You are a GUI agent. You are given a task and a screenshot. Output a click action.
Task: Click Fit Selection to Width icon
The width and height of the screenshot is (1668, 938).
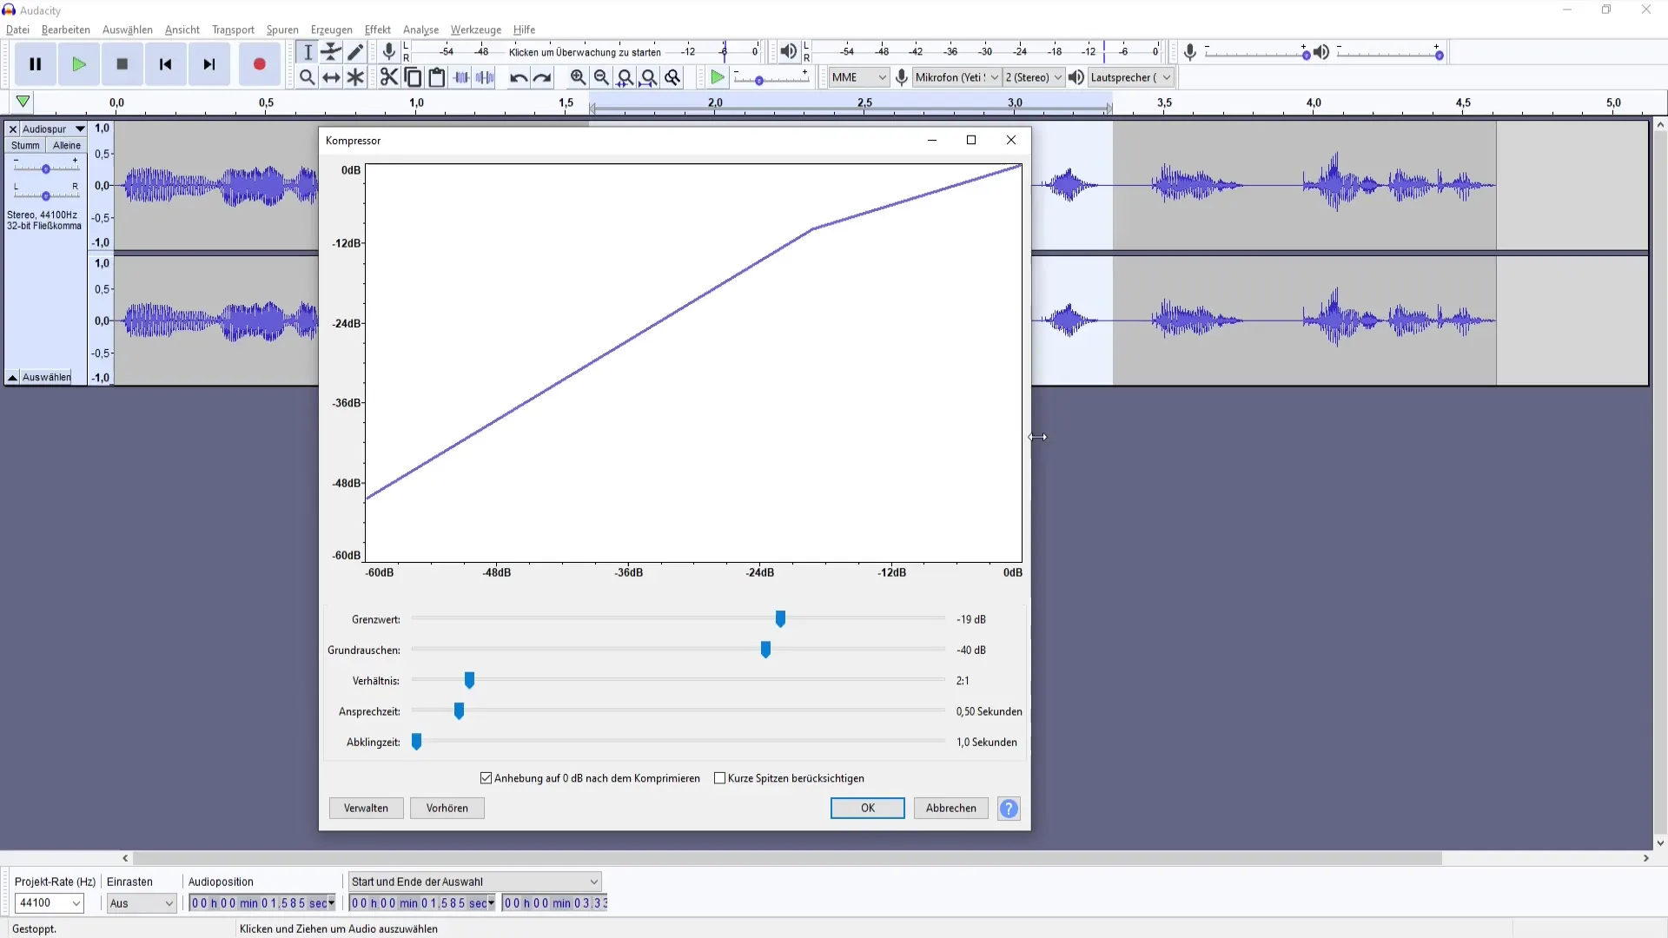coord(625,77)
